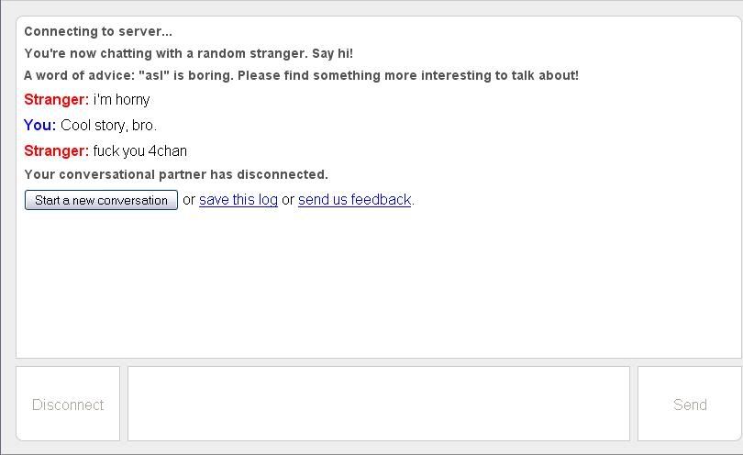743x455 pixels.
Task: Click the empty chat log area below conversation
Action: [x=367, y=284]
